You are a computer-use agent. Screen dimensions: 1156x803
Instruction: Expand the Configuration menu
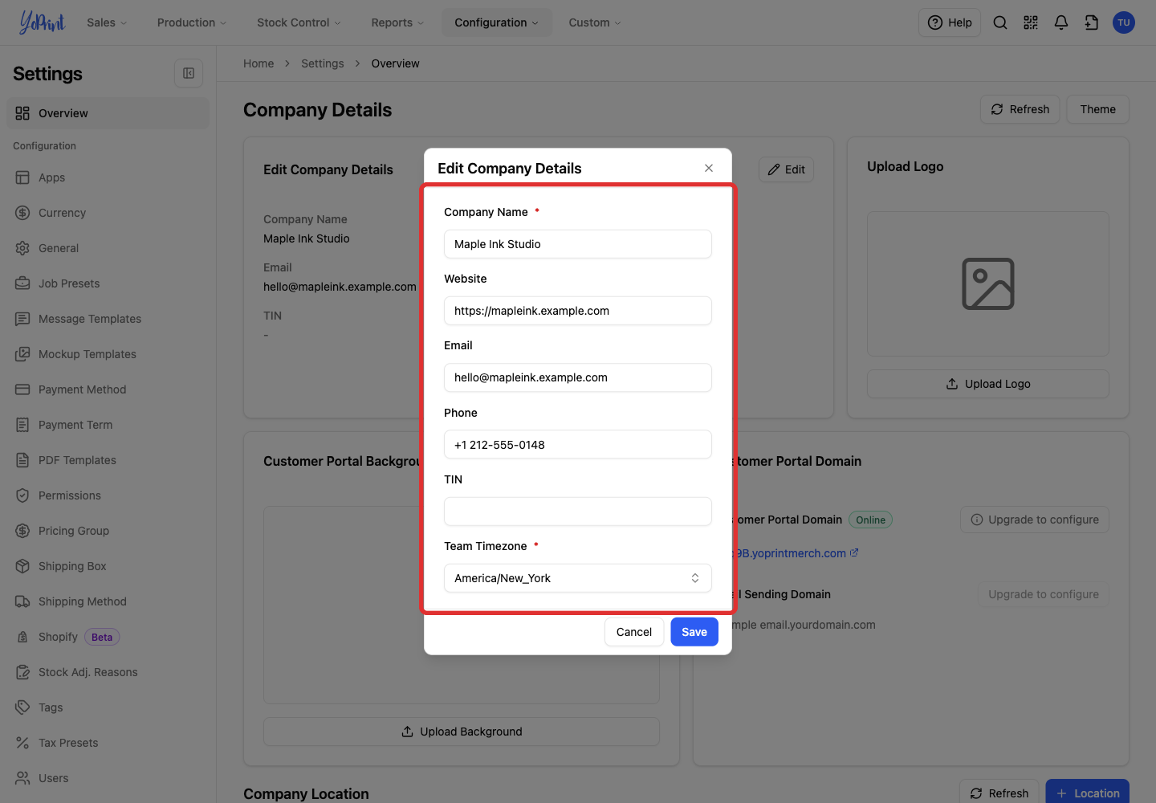click(496, 22)
